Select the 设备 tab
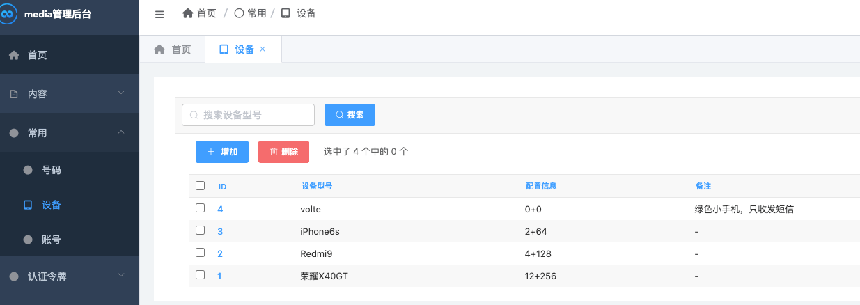This screenshot has height=305, width=860. 243,49
